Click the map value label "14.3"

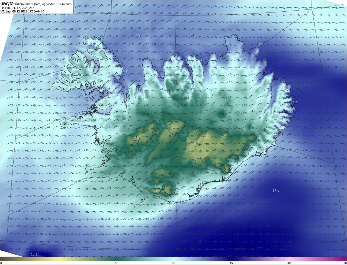276,190
